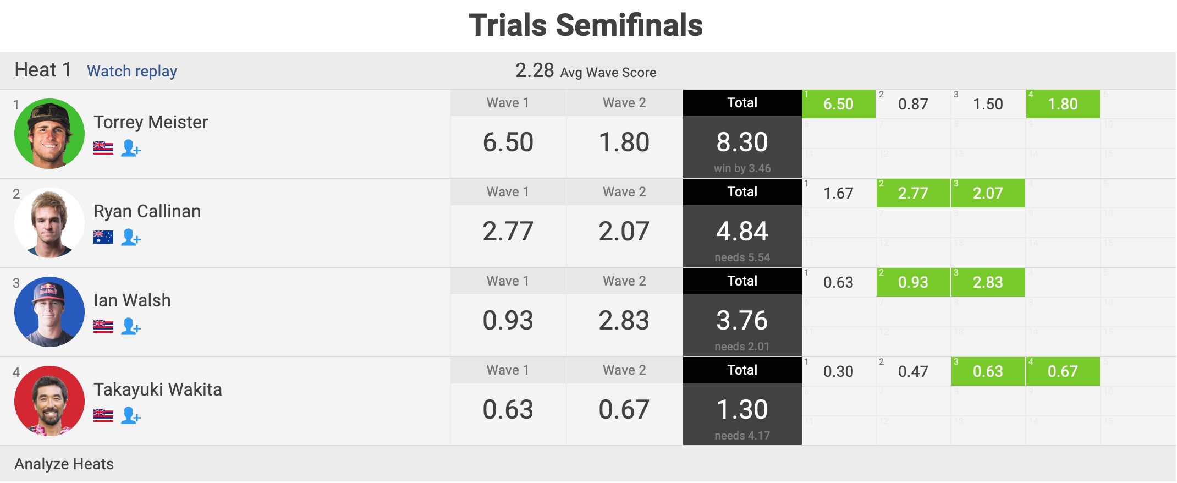Screen dimensions: 1177x483
Task: Follow Takayuki Wakita using the add-person icon
Action: (131, 415)
